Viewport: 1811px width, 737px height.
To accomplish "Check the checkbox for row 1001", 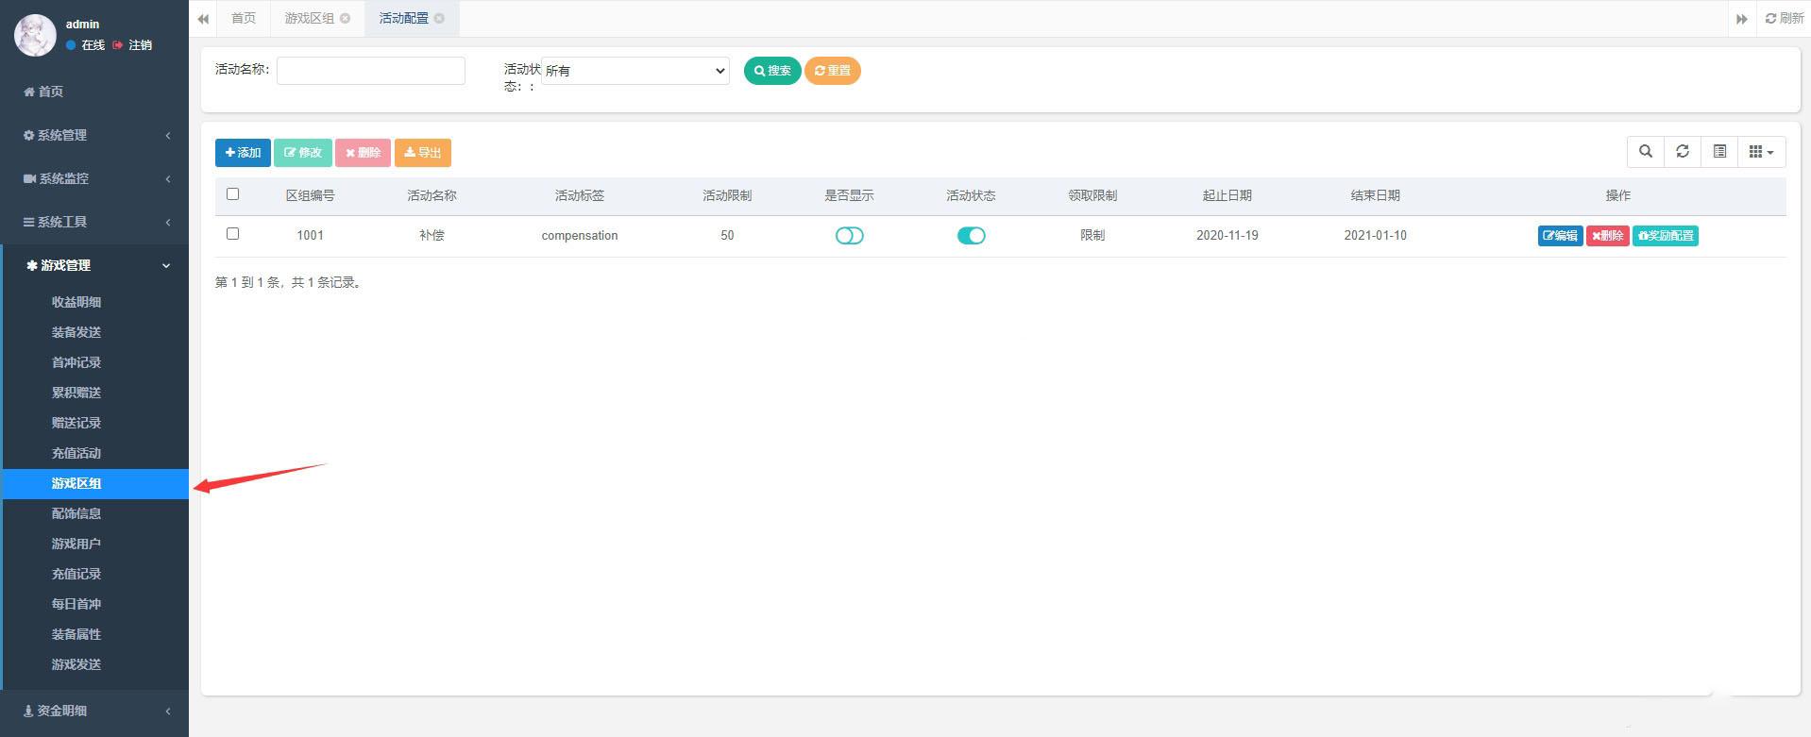I will point(233,234).
